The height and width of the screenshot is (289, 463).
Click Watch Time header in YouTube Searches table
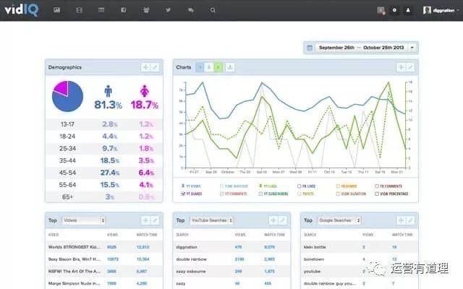click(274, 235)
